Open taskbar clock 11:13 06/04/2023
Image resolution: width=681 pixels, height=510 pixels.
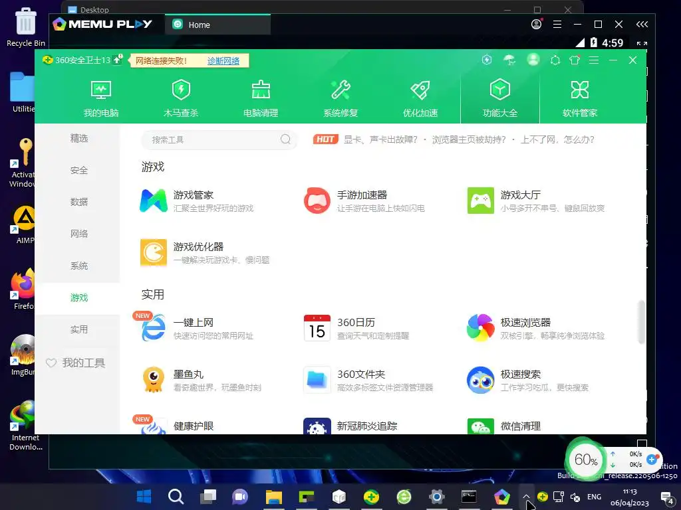point(629,497)
